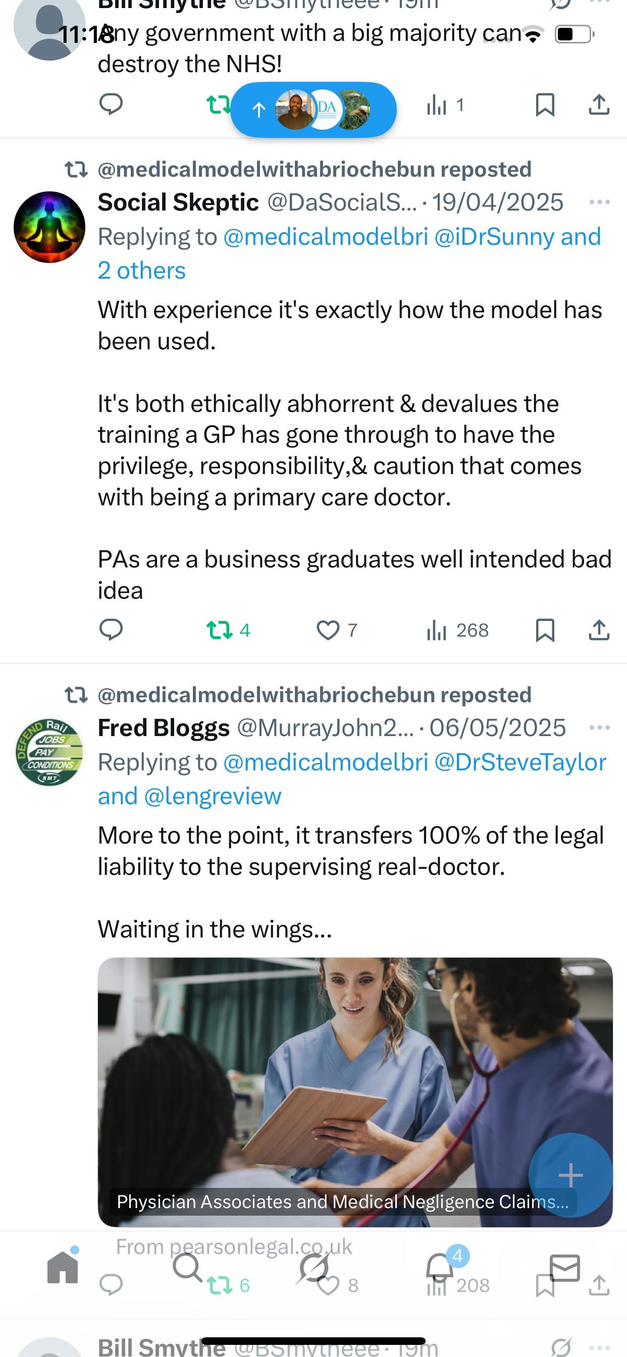Open more options for Social Skeptic's post

pos(600,202)
